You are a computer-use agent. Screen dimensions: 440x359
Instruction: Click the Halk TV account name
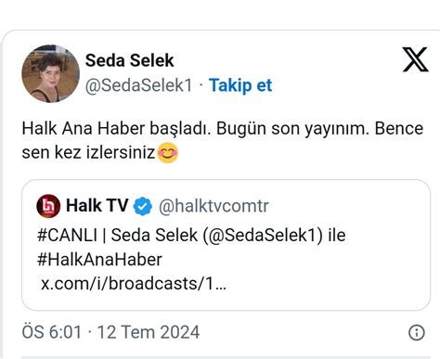97,206
